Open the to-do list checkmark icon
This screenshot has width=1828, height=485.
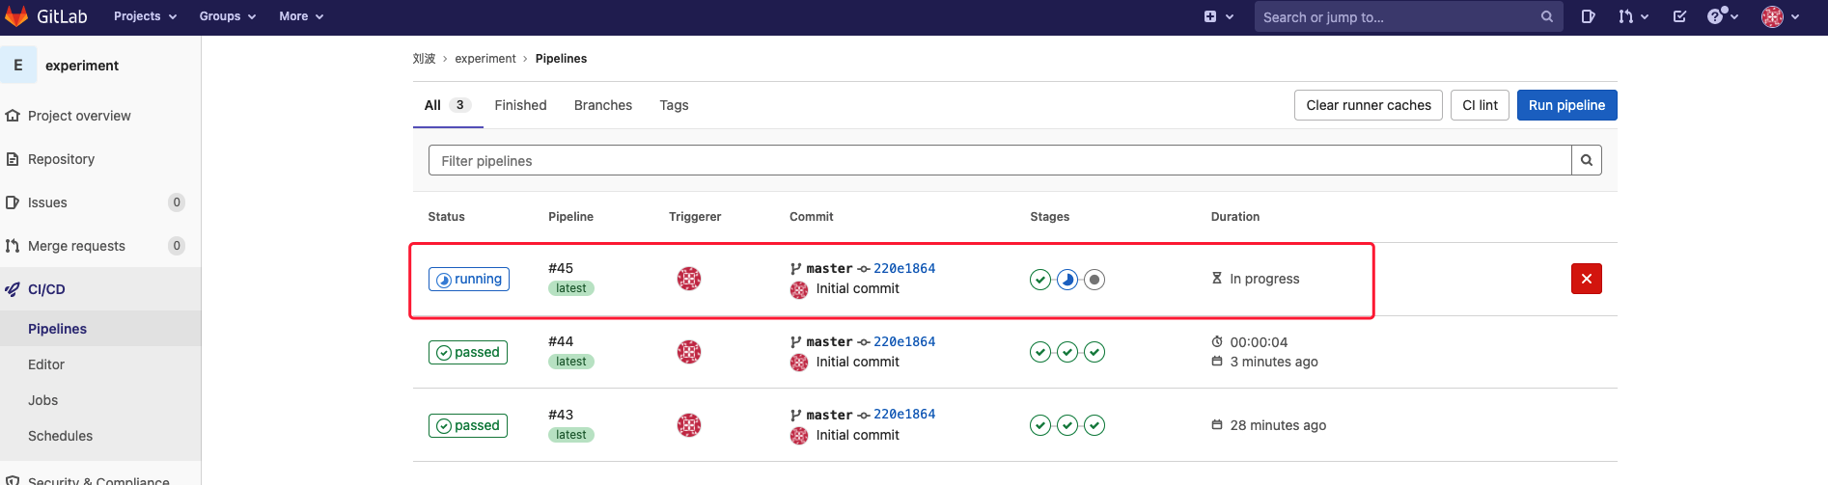1679,16
